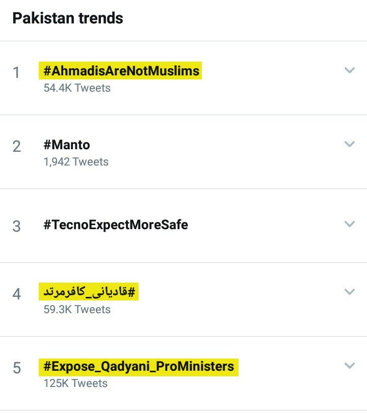Click the rank number 1
367x413 pixels.
16,73
